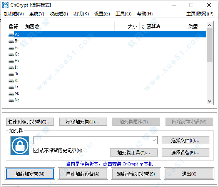The height and width of the screenshot is (187, 219).
Task: Click the 加密卷属性(R)... button
Action: pyautogui.click(x=136, y=122)
